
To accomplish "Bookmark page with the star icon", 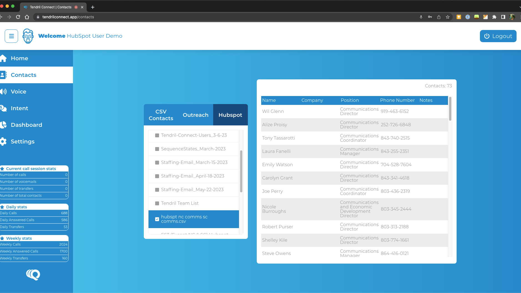I will tap(448, 17).
